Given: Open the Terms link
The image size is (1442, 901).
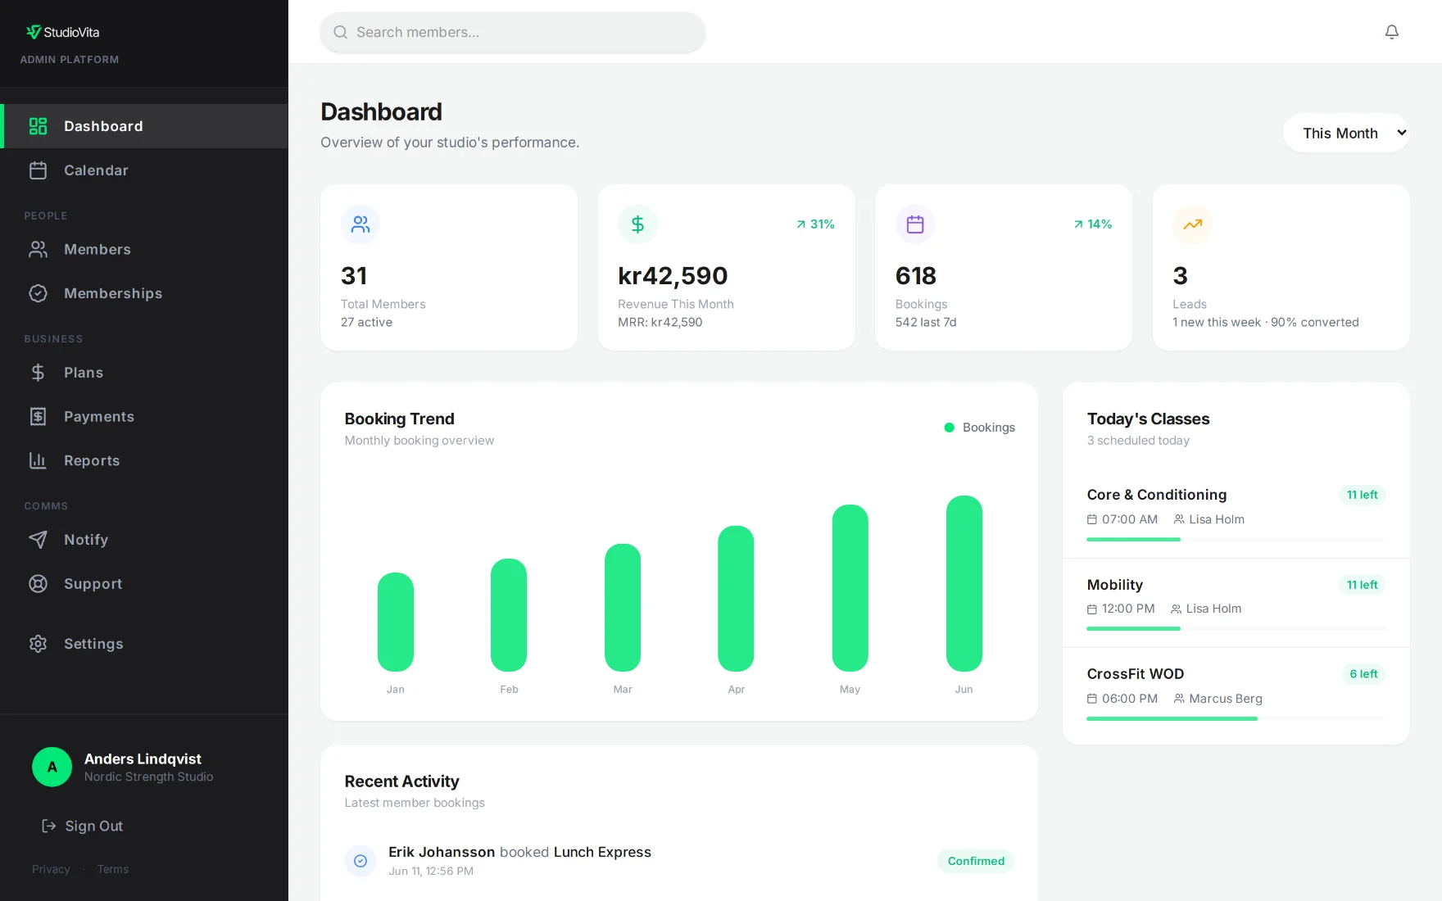Looking at the screenshot, I should tap(113, 869).
